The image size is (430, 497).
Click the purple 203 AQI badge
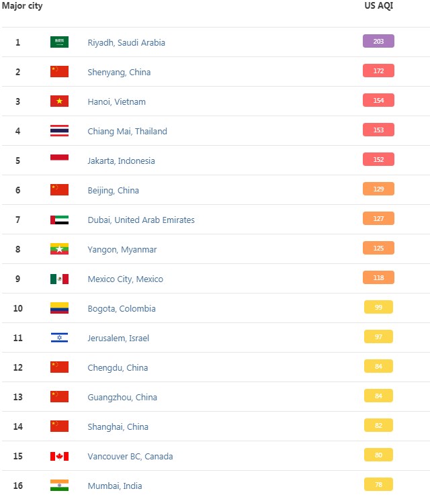tap(378, 41)
